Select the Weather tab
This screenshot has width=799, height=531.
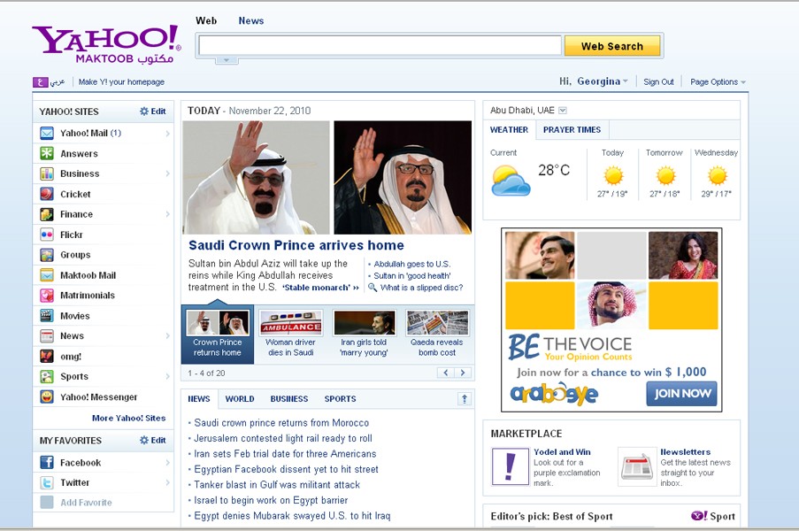tap(509, 130)
